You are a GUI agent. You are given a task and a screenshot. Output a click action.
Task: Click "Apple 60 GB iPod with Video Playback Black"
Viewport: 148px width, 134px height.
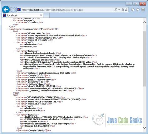pyautogui.click(x=58, y=35)
